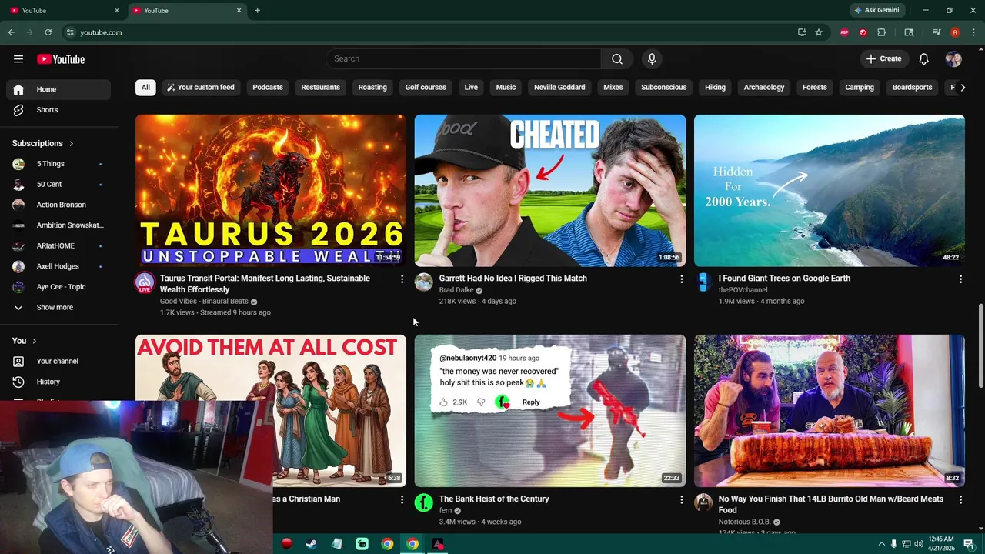Start voice search with the microphone

coord(652,59)
